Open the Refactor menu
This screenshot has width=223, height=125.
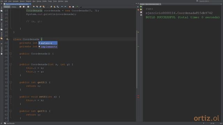(x=29, y=1)
